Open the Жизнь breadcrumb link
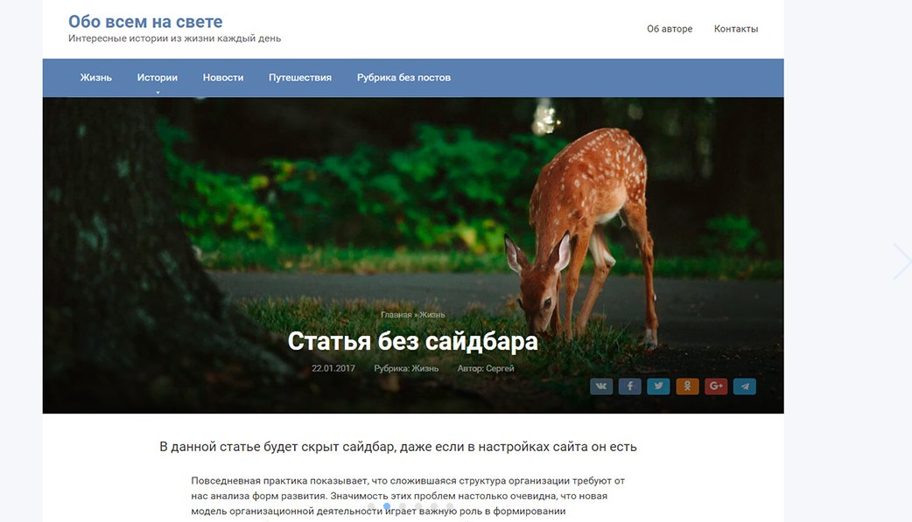Screen dimensions: 912x522 (432, 315)
